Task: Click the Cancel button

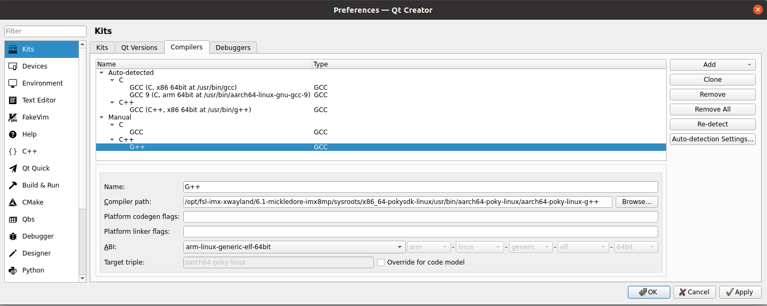Action: pos(694,292)
